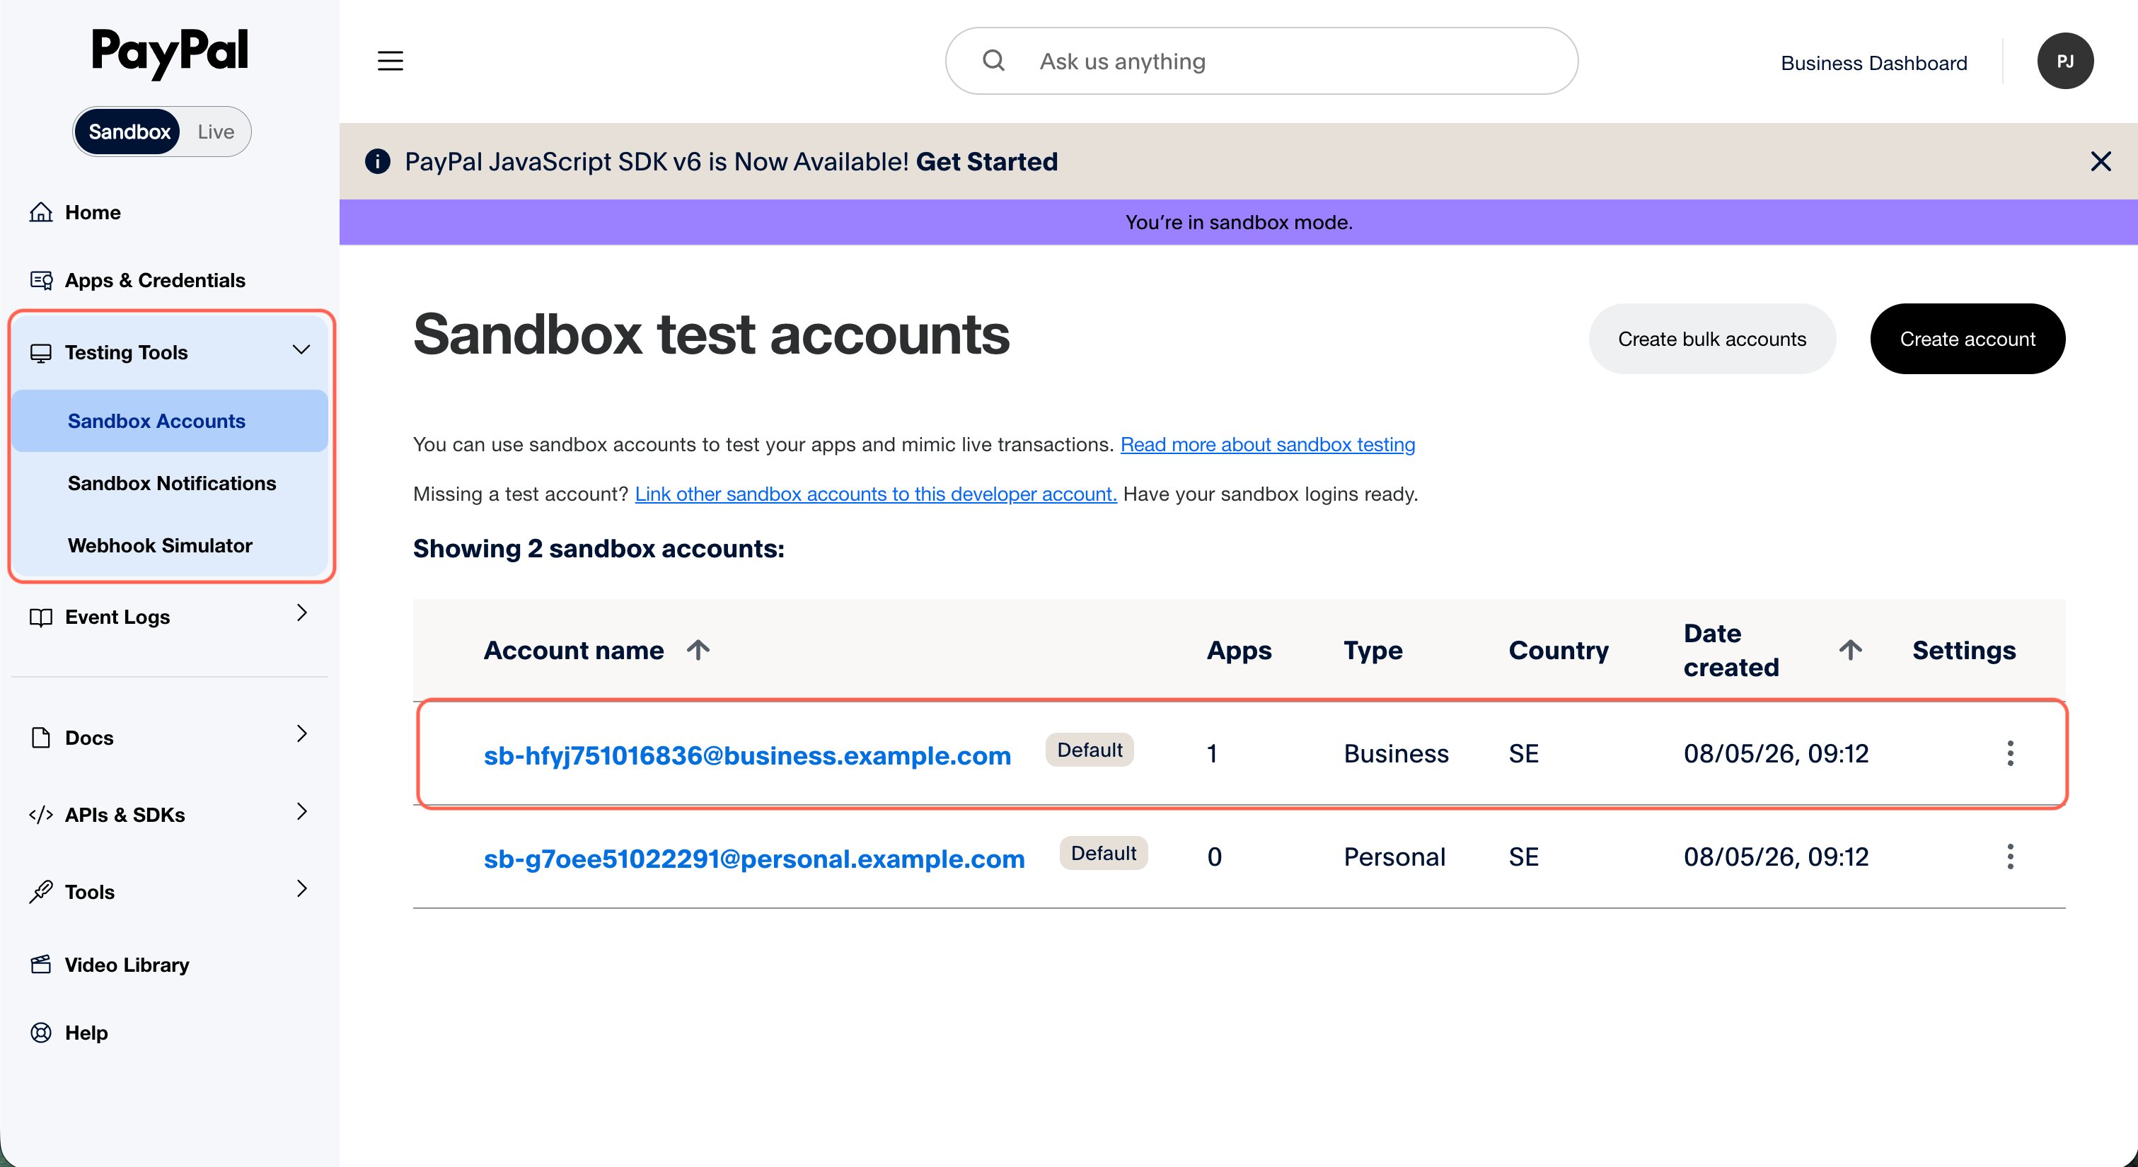Click the search magnifier icon
This screenshot has height=1167, width=2138.
click(993, 61)
